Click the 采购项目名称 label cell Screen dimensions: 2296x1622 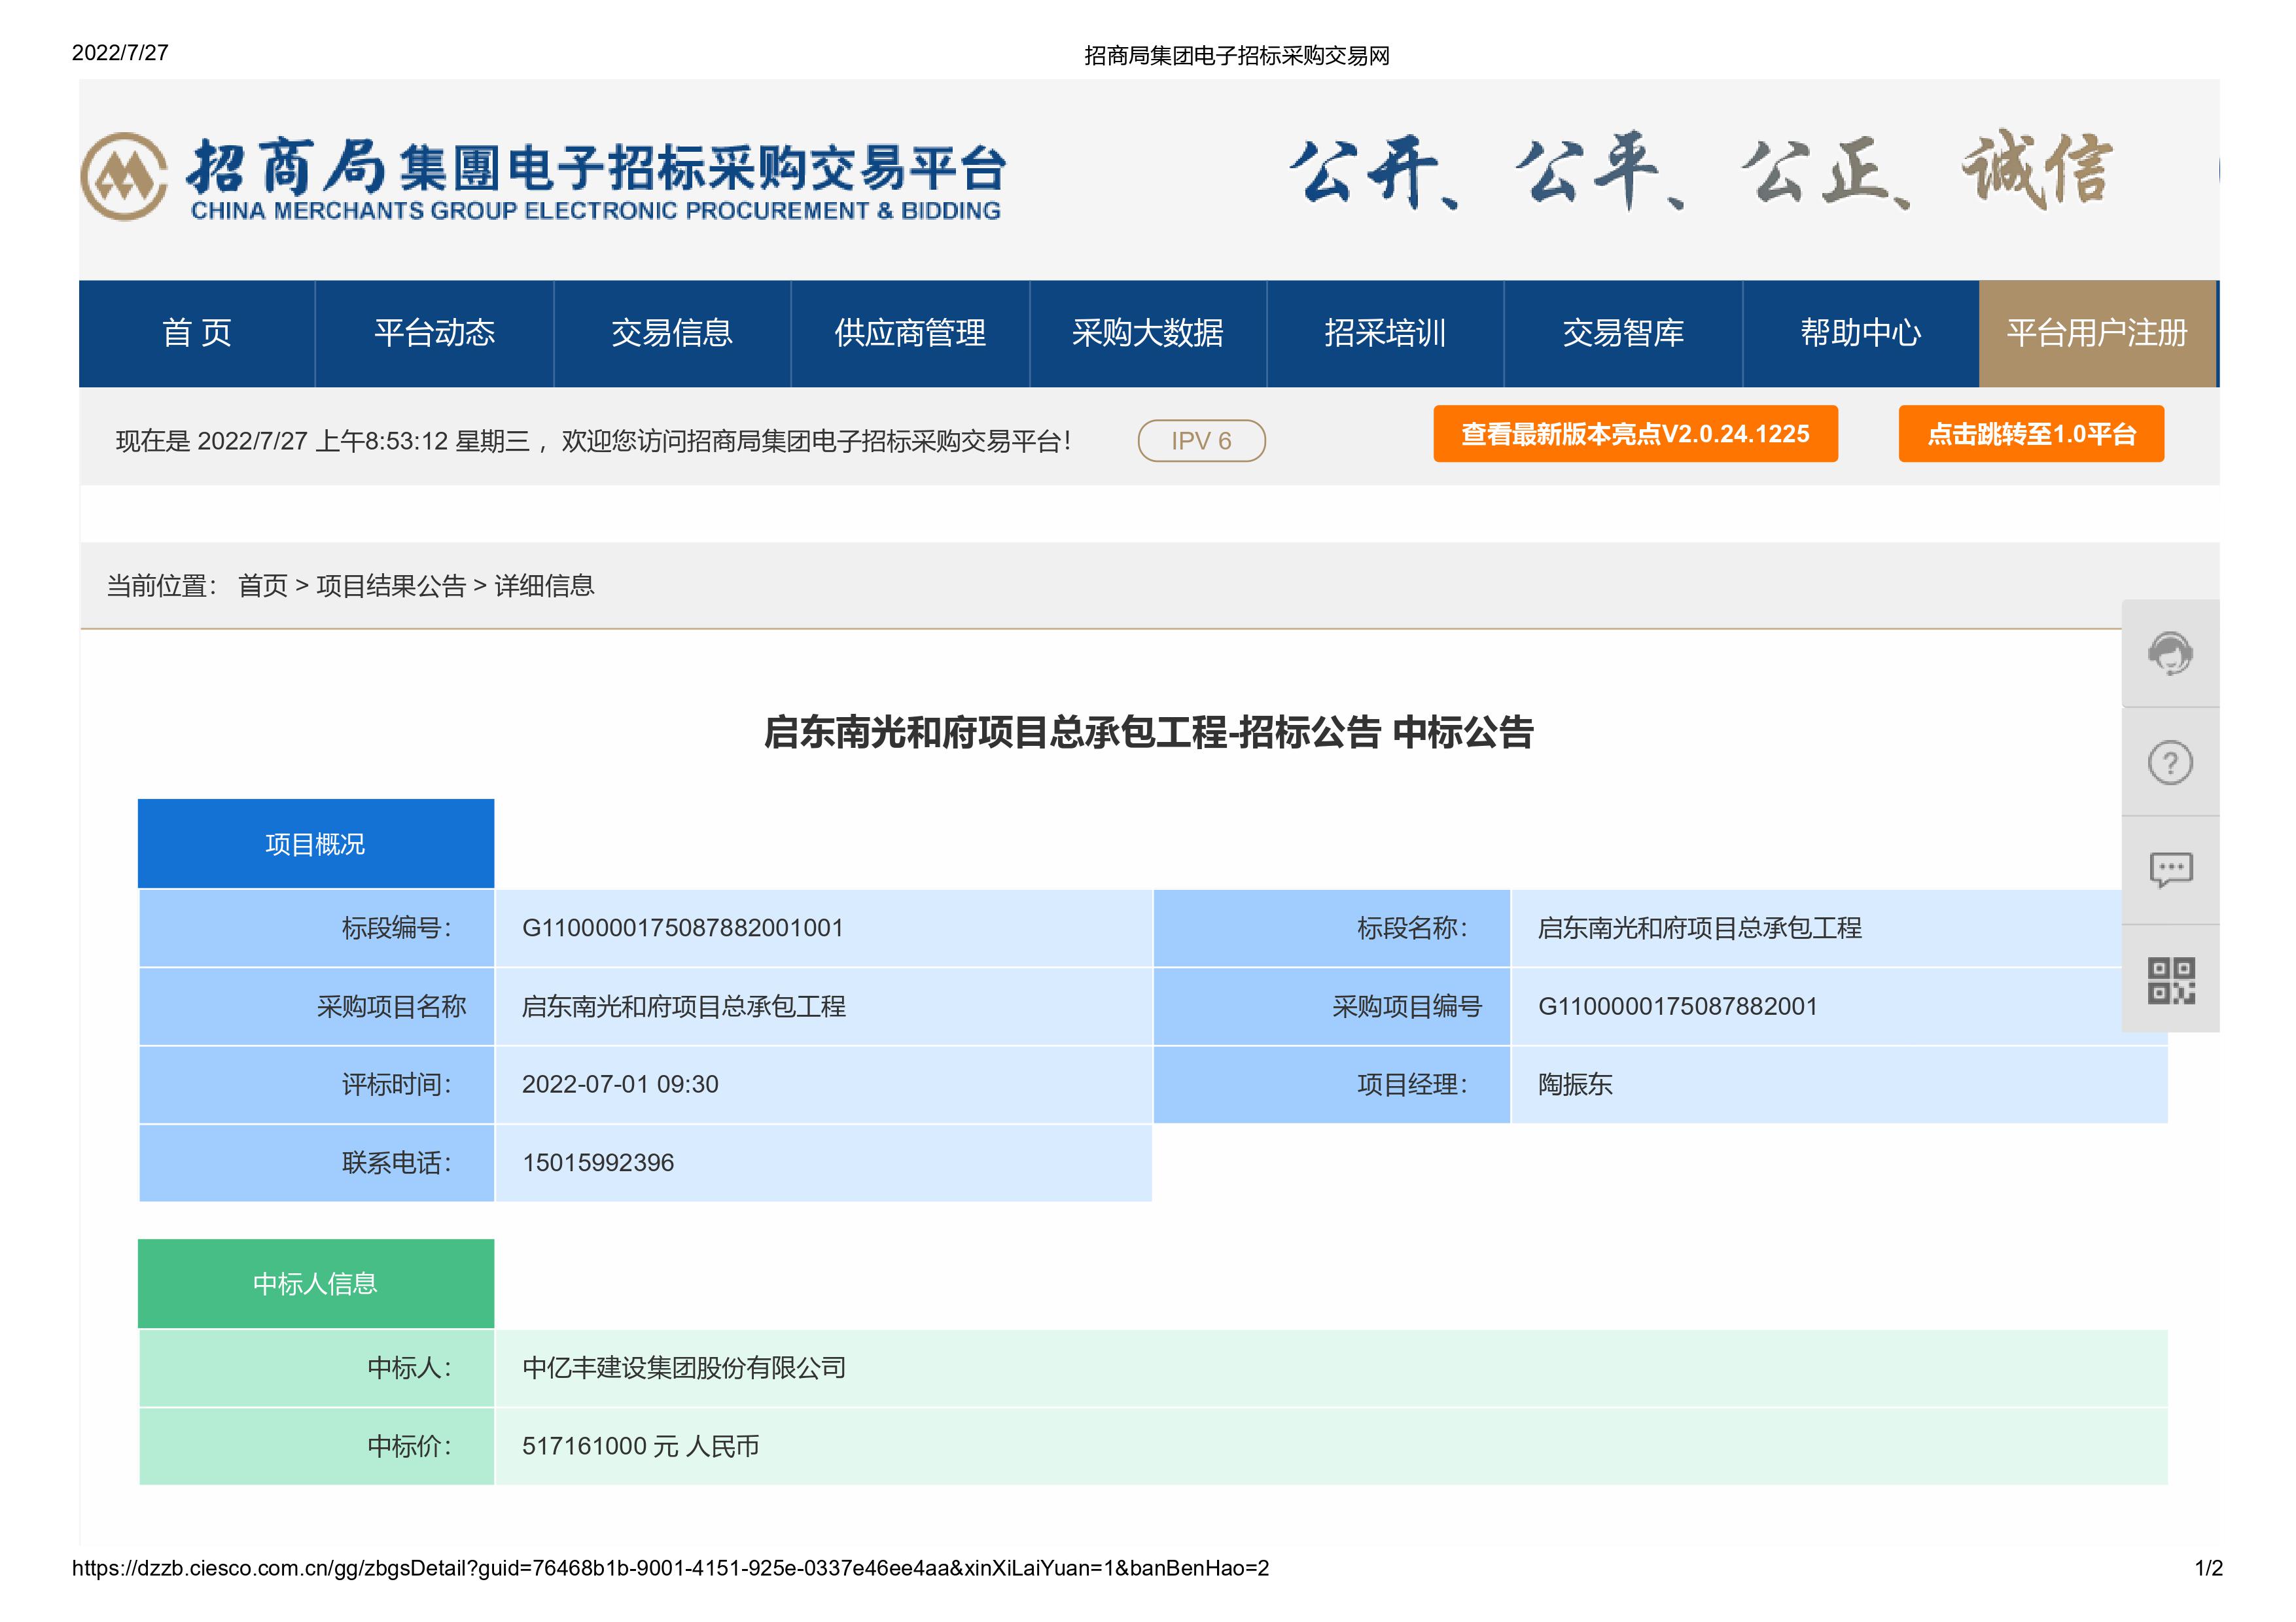click(317, 1006)
